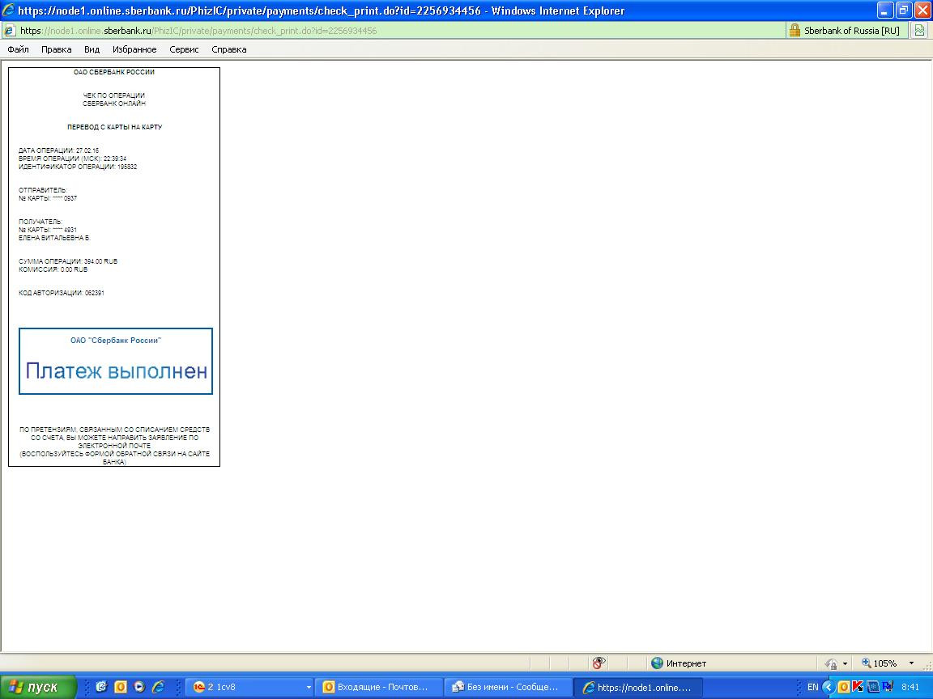Click the КОД АВТОРИЗАЦИИ line
This screenshot has width=933, height=699.
(x=62, y=293)
